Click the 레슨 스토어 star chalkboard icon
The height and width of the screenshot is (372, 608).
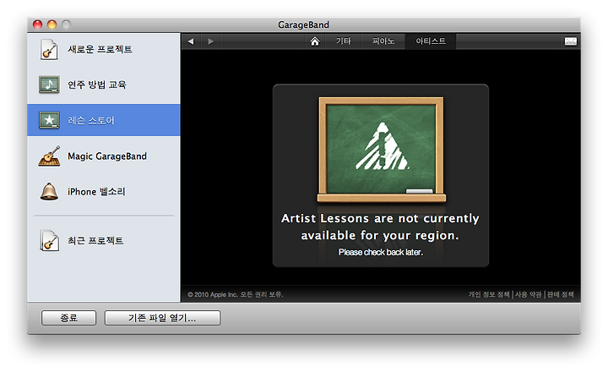49,120
